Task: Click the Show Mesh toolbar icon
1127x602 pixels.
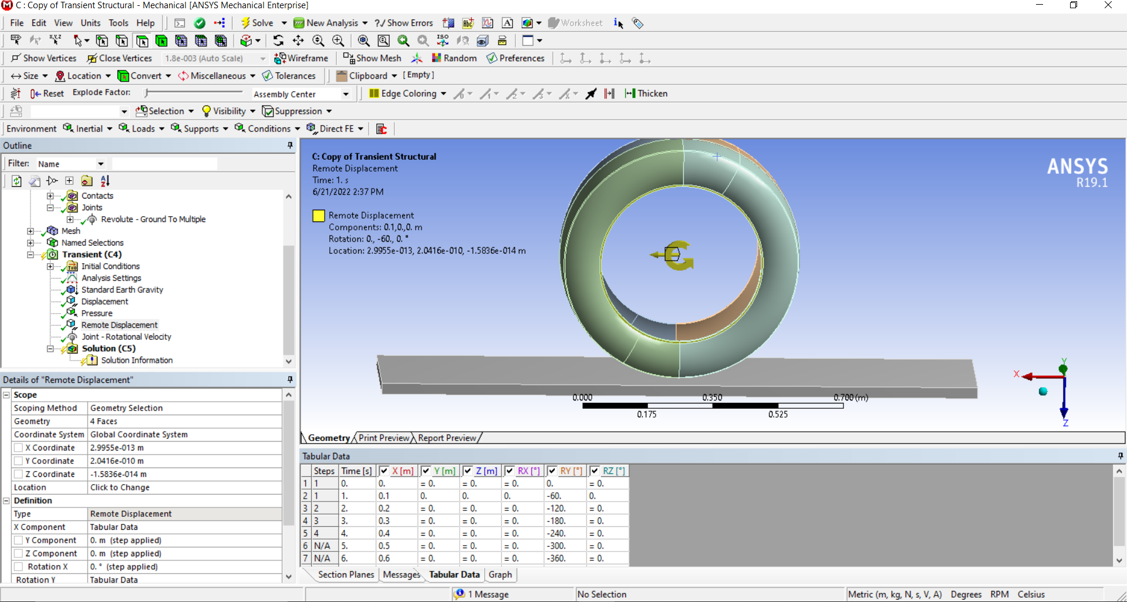Action: (x=349, y=58)
